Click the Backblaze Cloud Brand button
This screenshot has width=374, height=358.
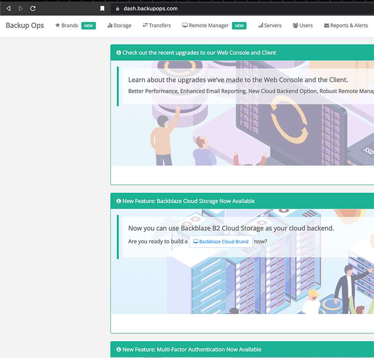(221, 241)
